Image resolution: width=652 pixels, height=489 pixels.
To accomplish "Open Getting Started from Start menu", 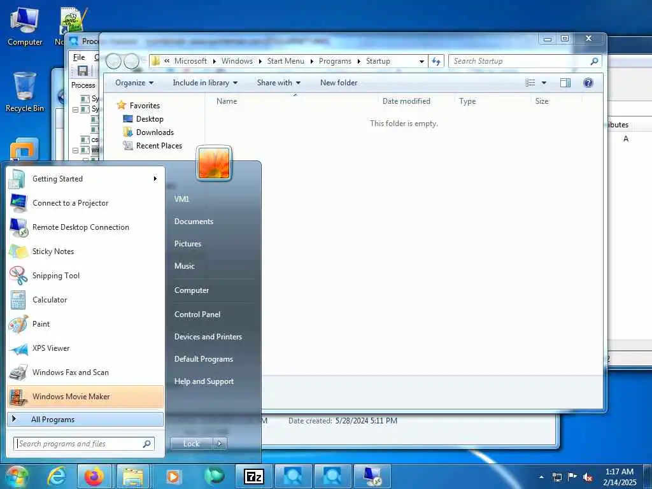I will (85, 179).
